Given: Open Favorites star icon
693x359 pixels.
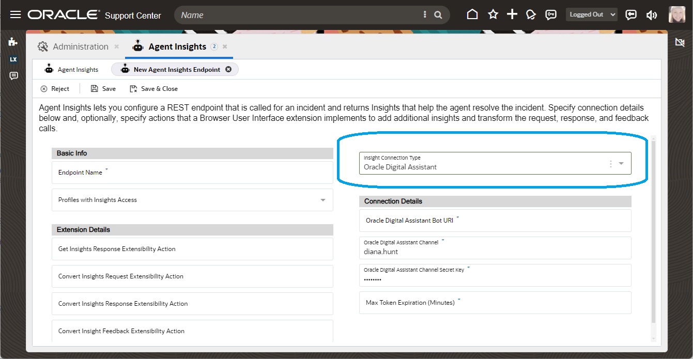Looking at the screenshot, I should (493, 14).
